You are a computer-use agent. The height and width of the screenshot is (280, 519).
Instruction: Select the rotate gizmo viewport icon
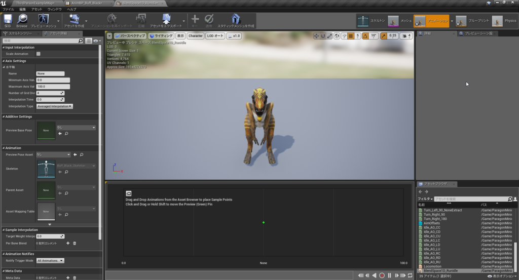tap(323, 36)
